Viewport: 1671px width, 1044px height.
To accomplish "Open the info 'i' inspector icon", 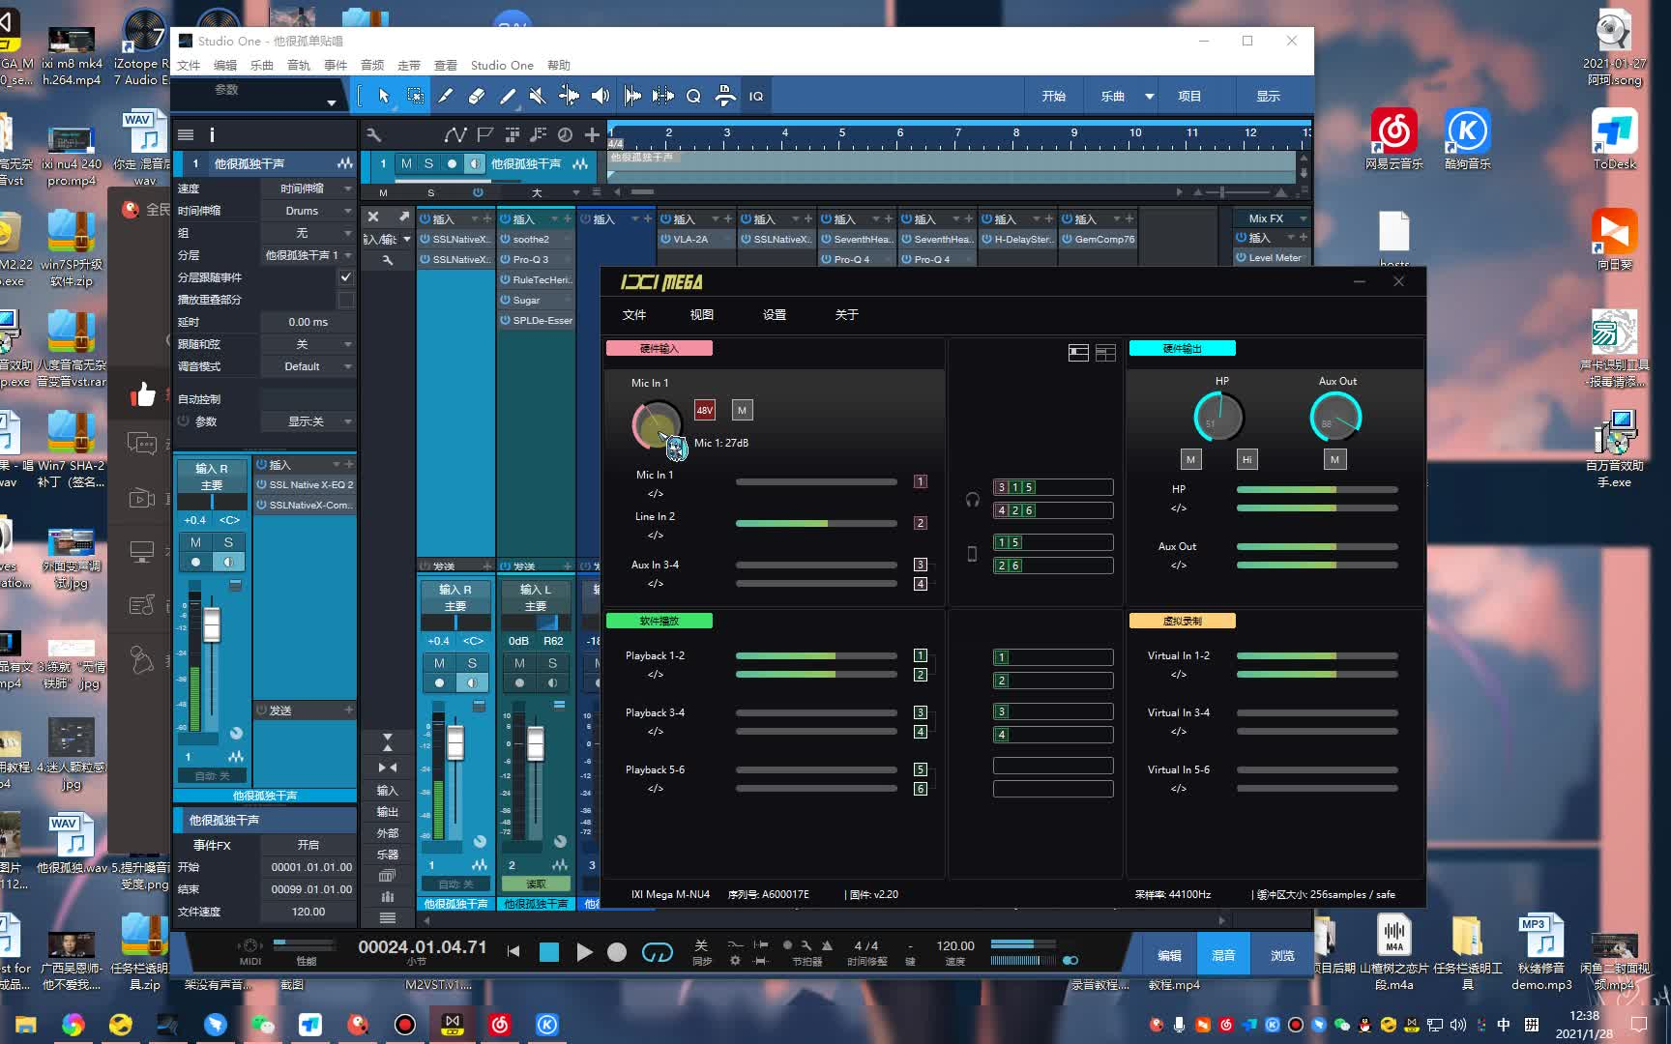I will (212, 135).
